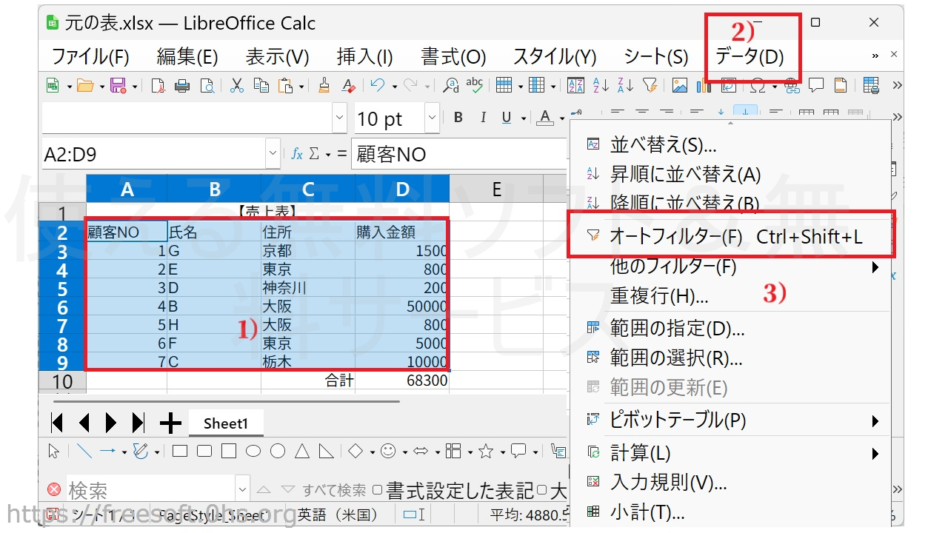Toggle the 書式設定した表記 checkbox
Viewport: 948px width, 533px height.
click(378, 490)
